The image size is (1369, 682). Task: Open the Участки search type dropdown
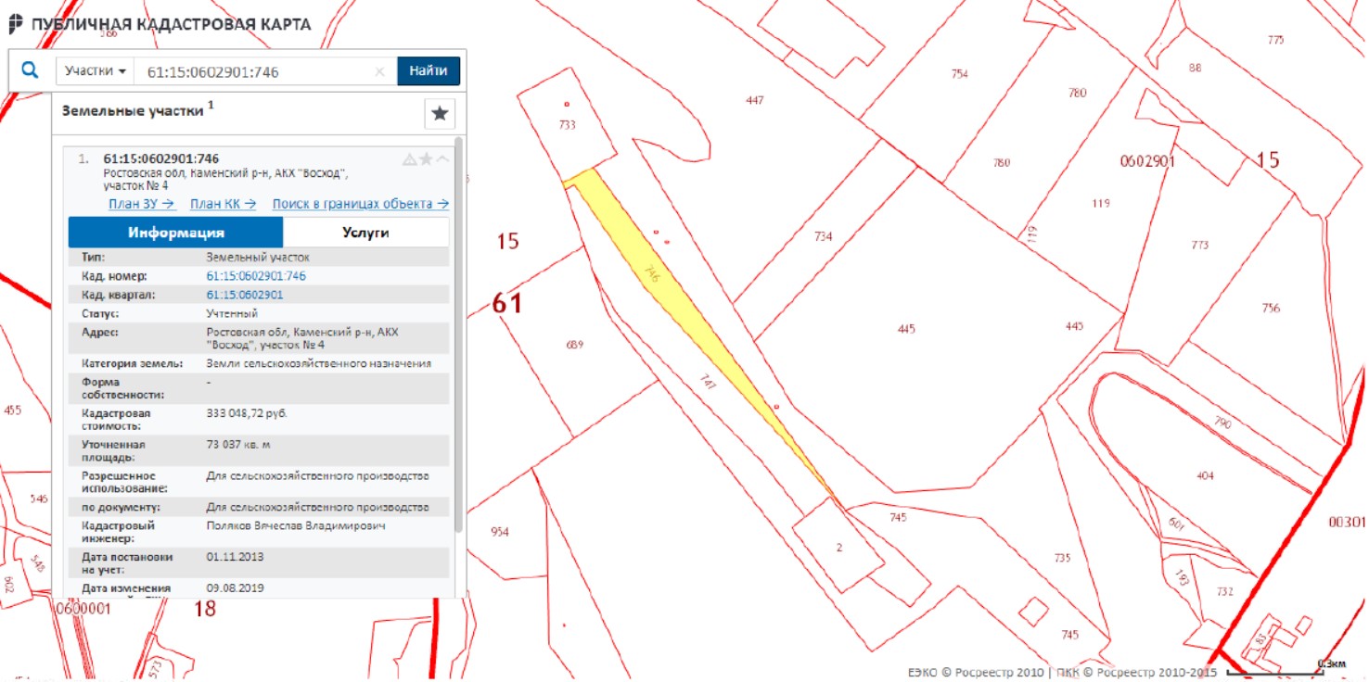point(96,71)
